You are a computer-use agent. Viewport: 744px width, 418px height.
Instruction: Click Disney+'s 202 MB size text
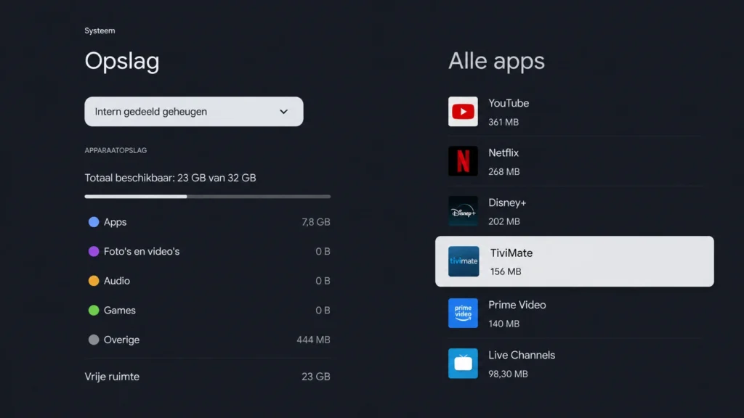[504, 222]
